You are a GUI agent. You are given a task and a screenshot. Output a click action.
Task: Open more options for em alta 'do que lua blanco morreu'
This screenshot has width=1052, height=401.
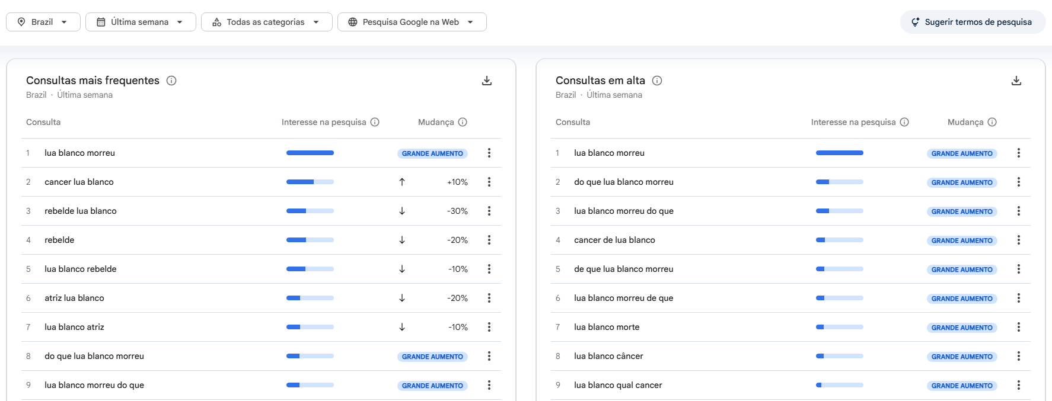click(x=1019, y=182)
